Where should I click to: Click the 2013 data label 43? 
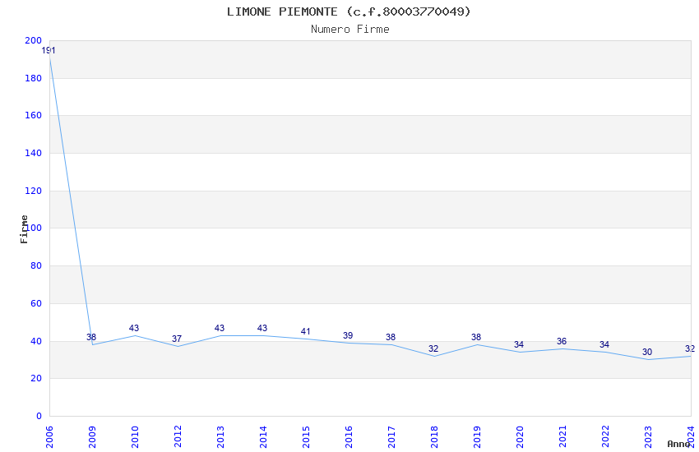click(x=220, y=328)
